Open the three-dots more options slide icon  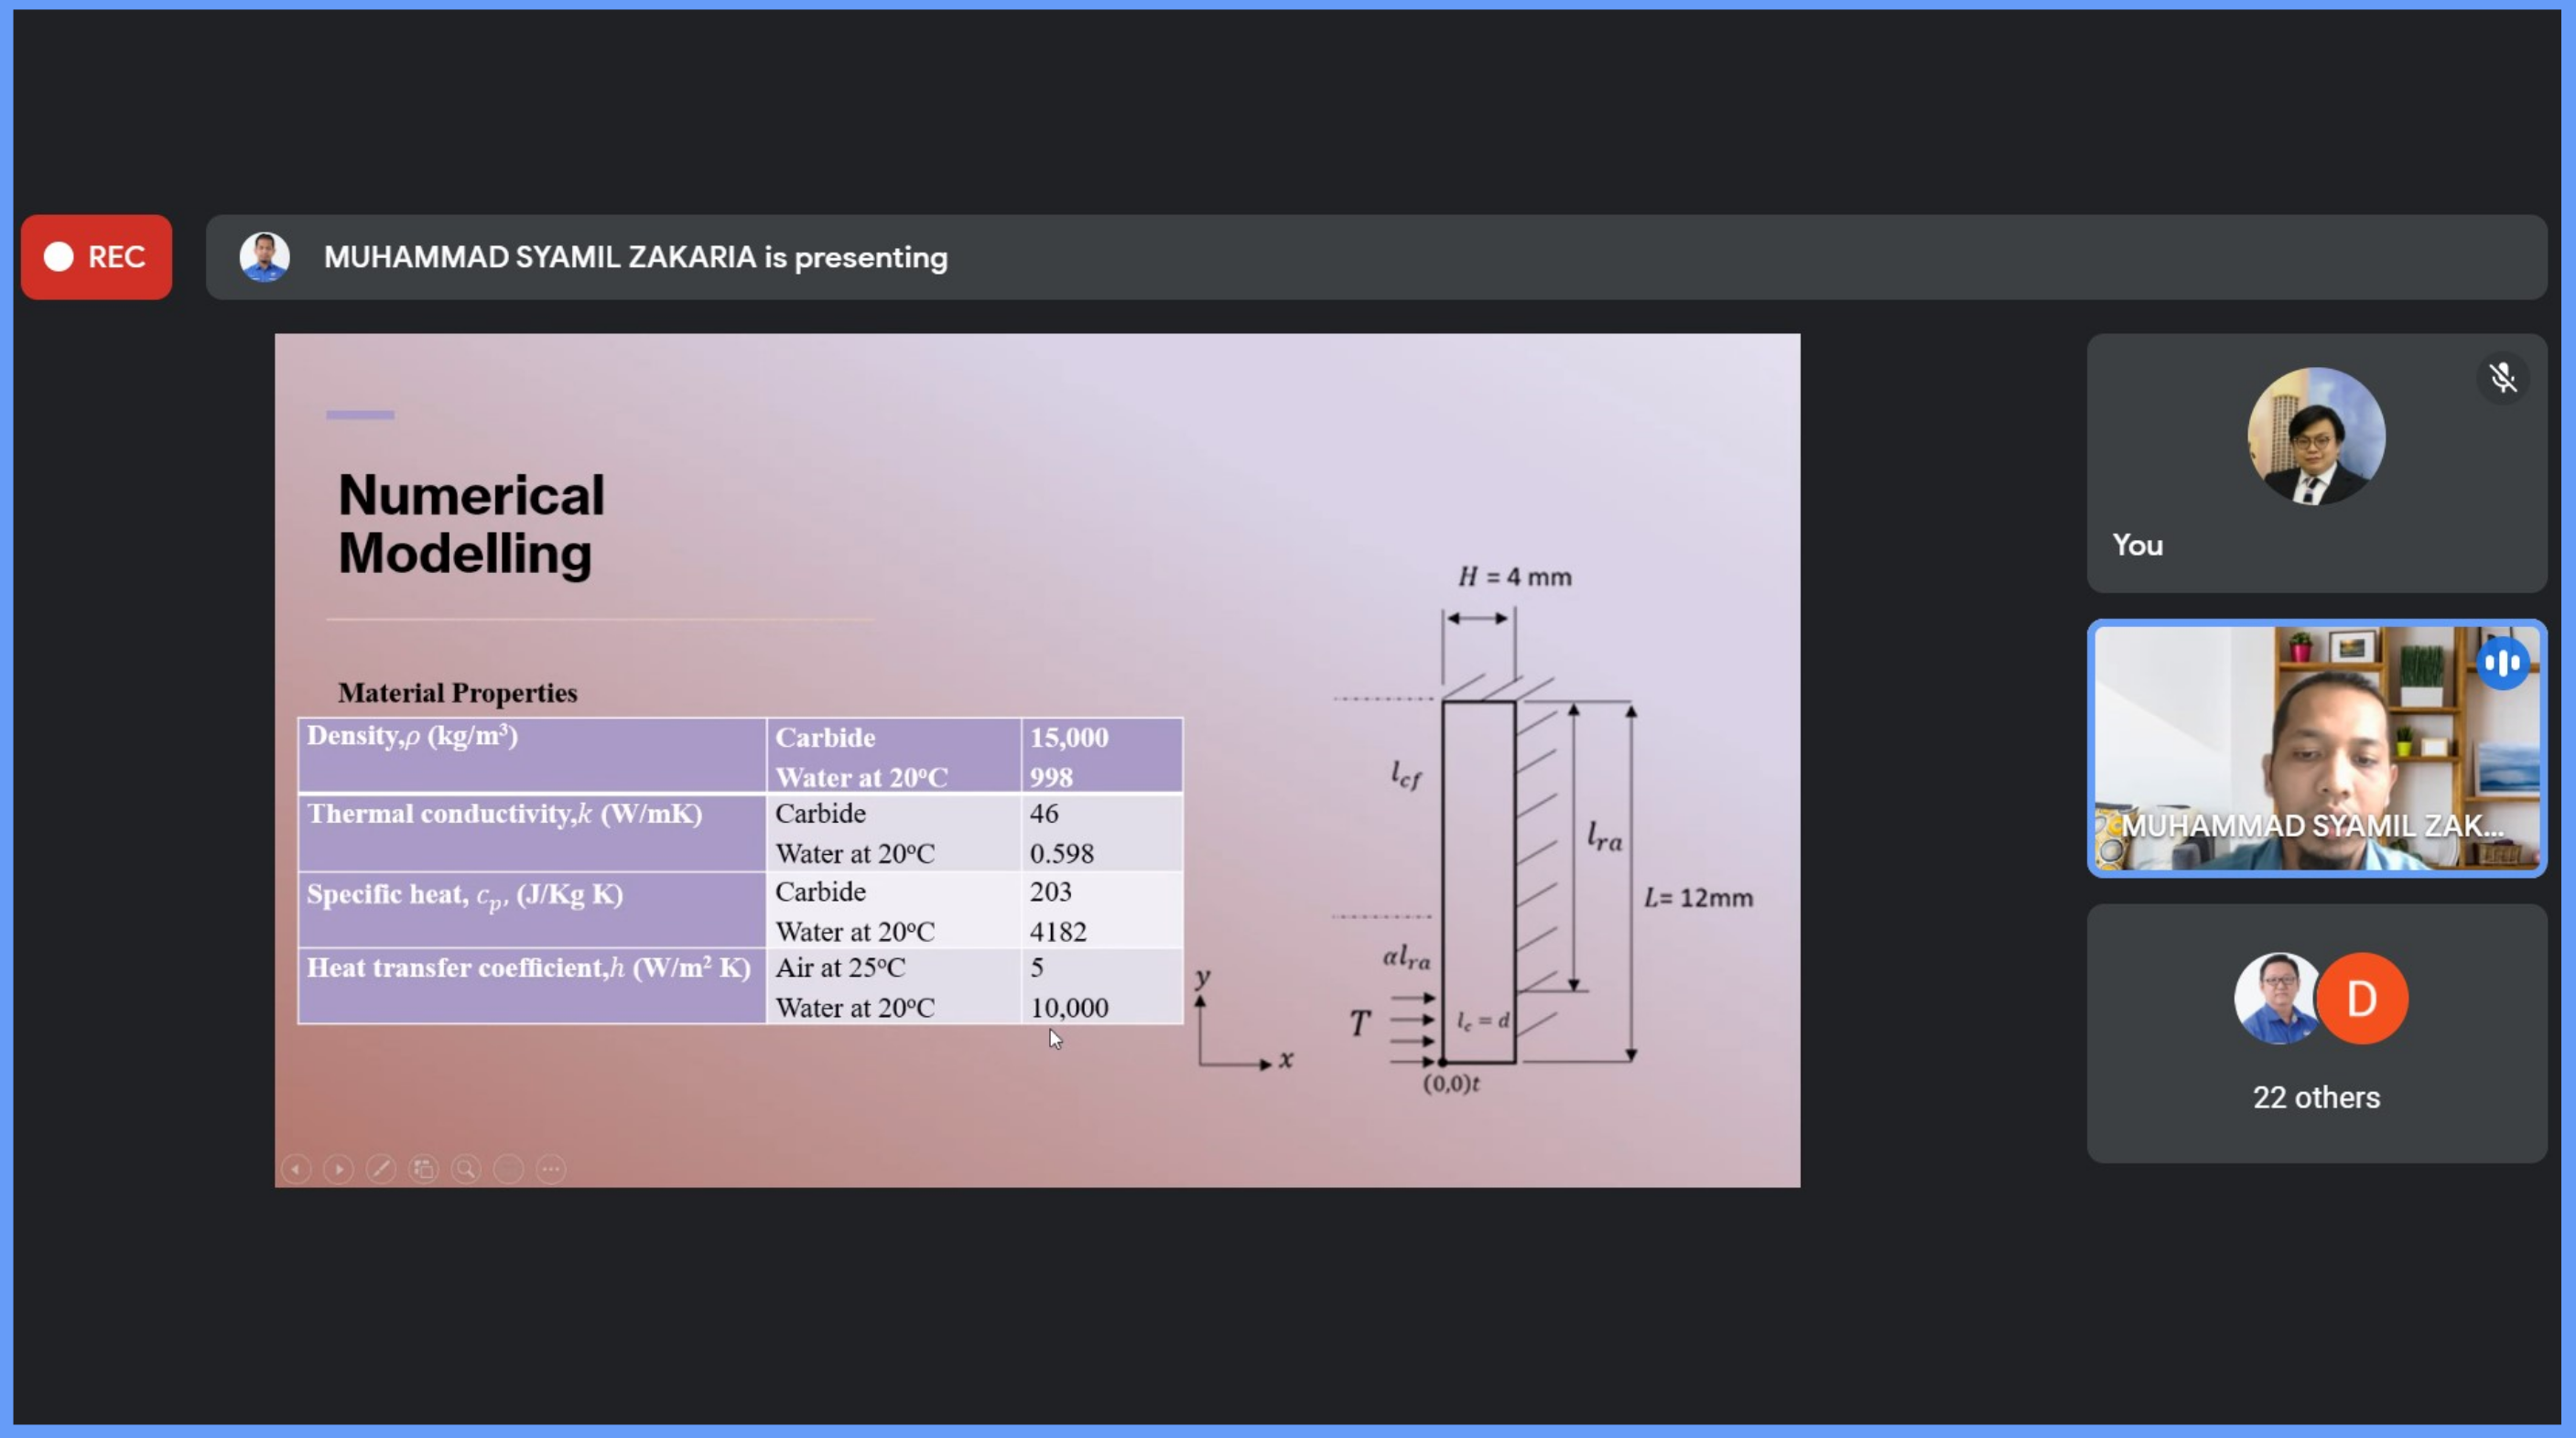pos(551,1168)
